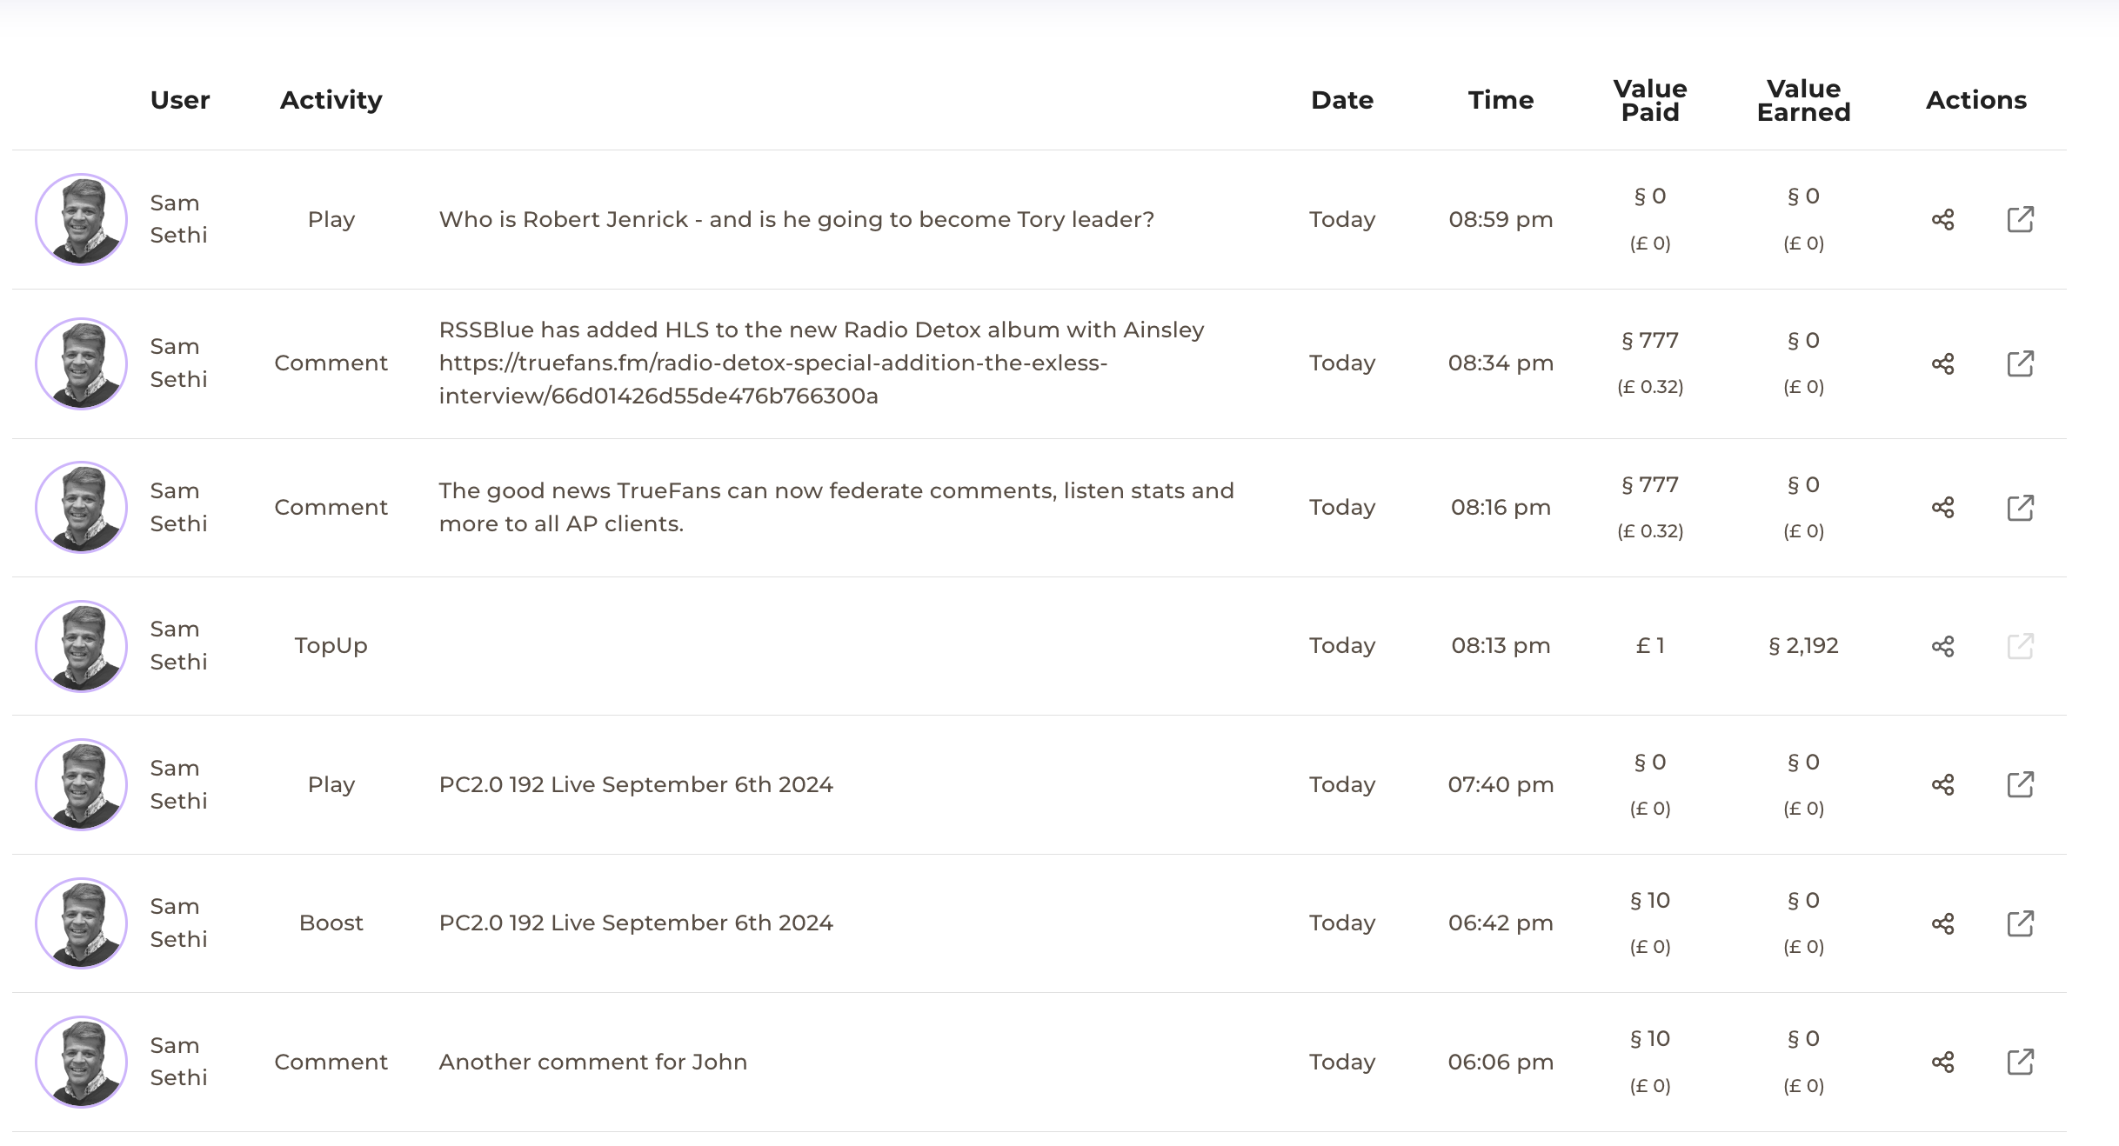Click Sam Sethi avatar in 08:59 pm row
Viewport: 2119px width, 1146px height.
tap(81, 219)
